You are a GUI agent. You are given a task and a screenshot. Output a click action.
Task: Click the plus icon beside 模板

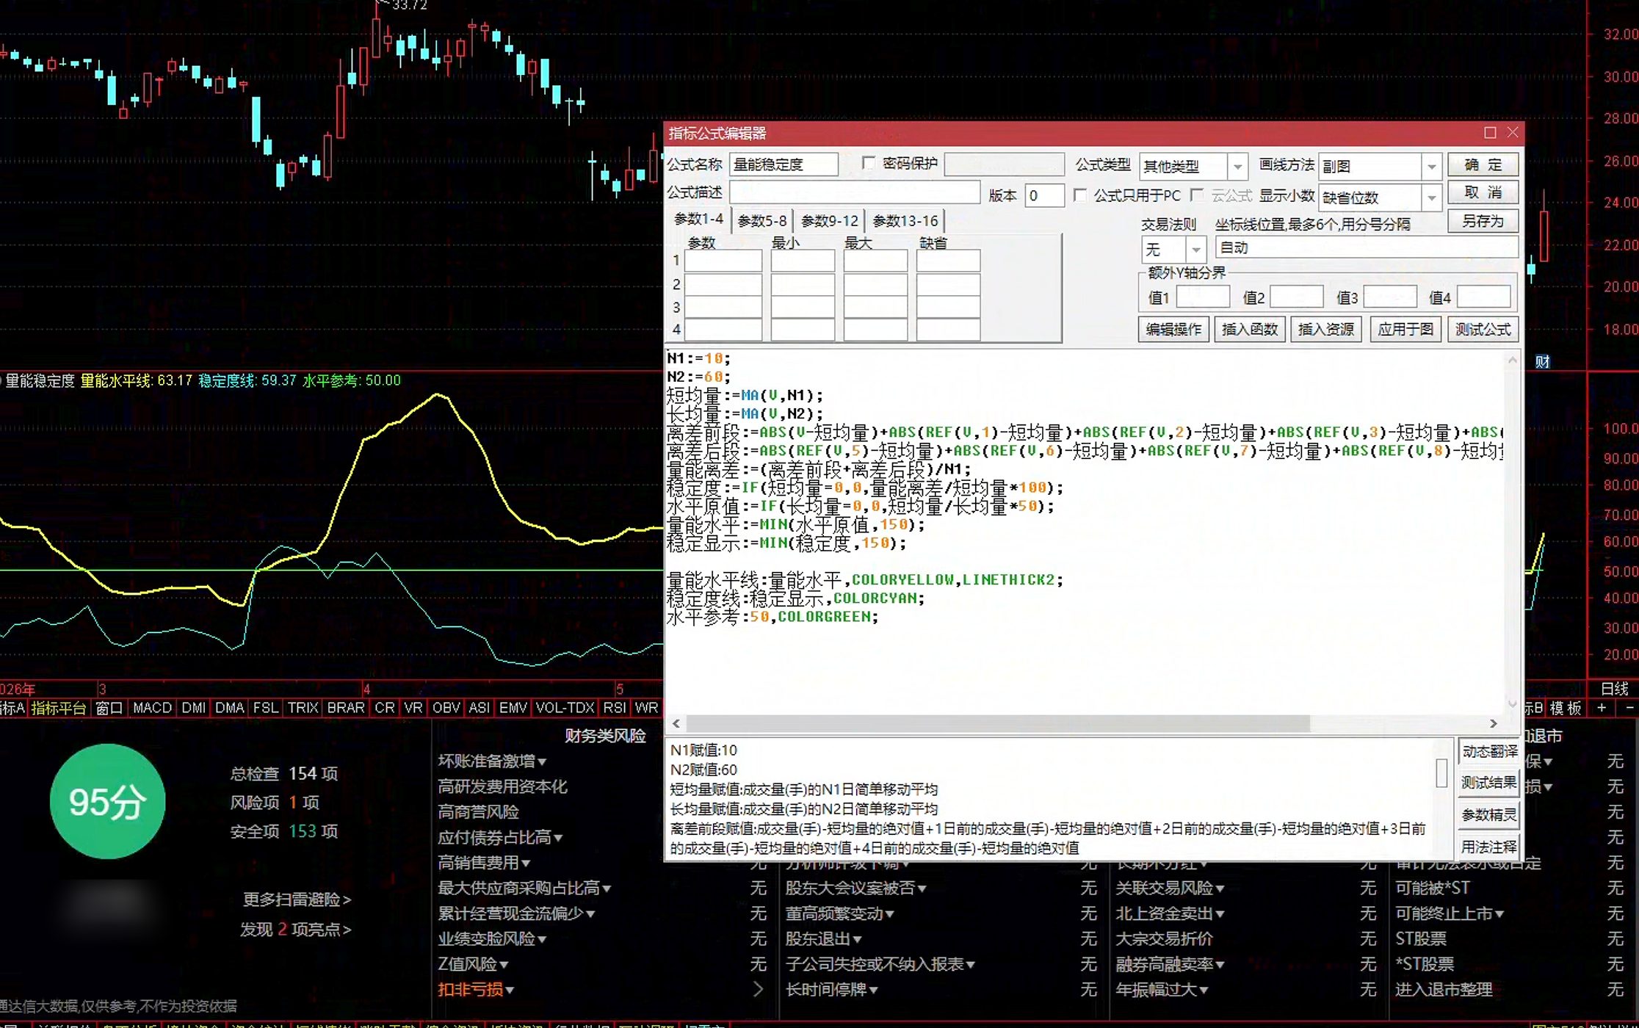(x=1602, y=708)
